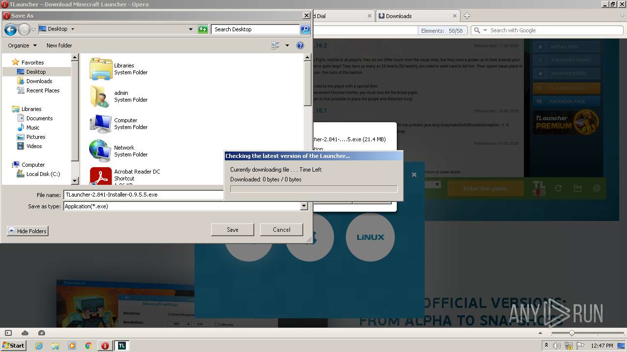Change view icon in Save As toolbar
This screenshot has width=627, height=352.
(275, 45)
